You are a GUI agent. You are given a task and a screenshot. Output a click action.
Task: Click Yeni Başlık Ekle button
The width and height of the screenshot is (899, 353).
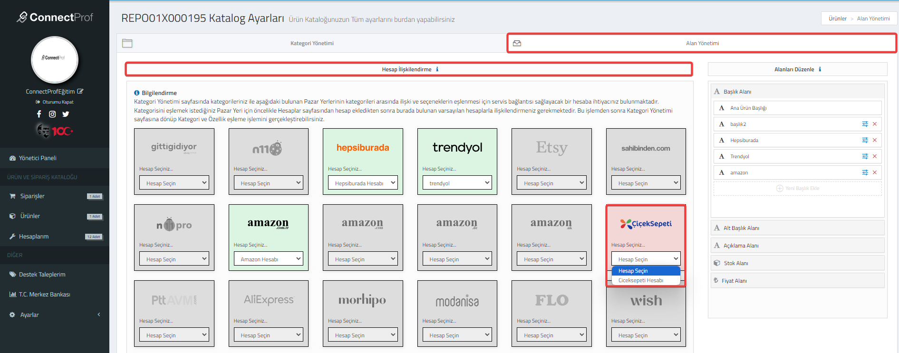click(x=797, y=189)
